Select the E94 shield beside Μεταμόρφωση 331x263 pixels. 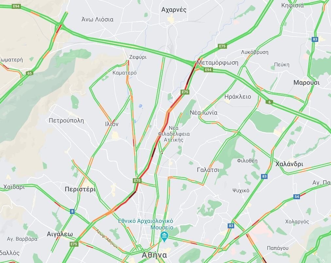pos(208,70)
